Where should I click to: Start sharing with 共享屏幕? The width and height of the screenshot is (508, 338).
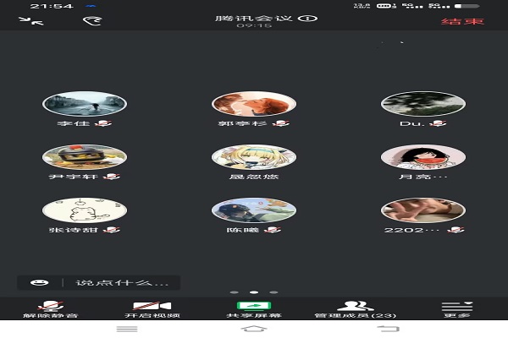point(254,308)
